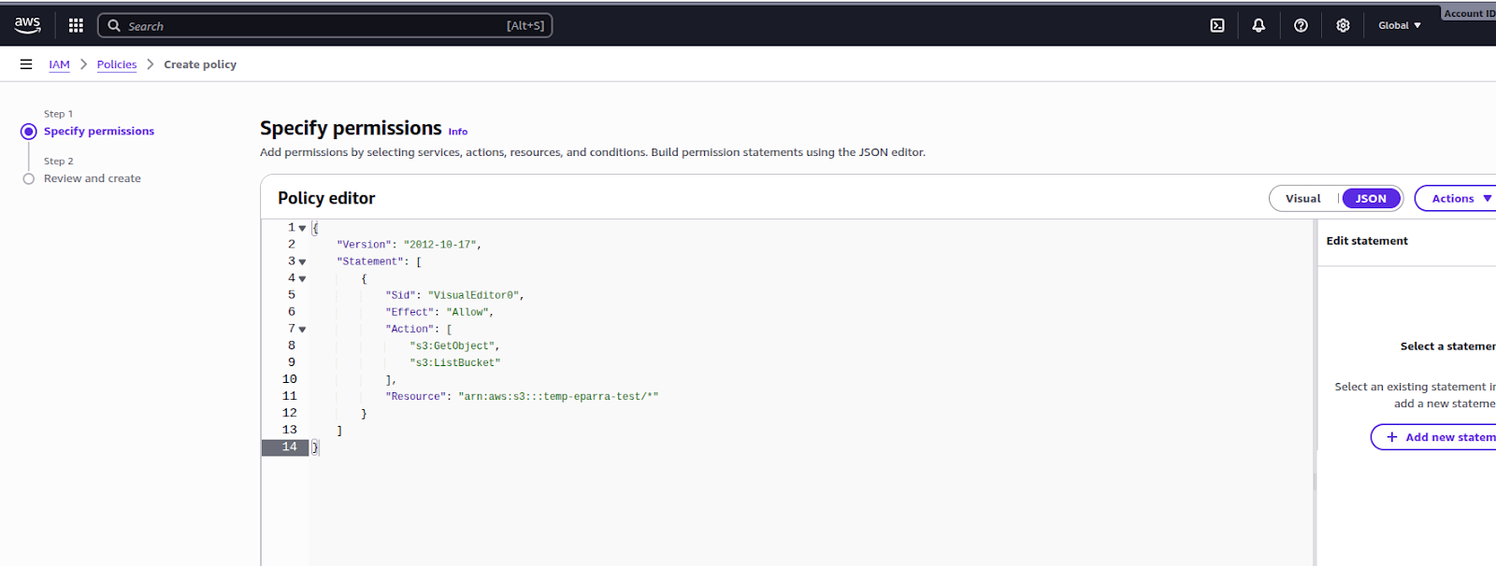This screenshot has height=566, width=1496.
Task: Collapse the Statement array fold arrow on line 3
Action: click(302, 262)
